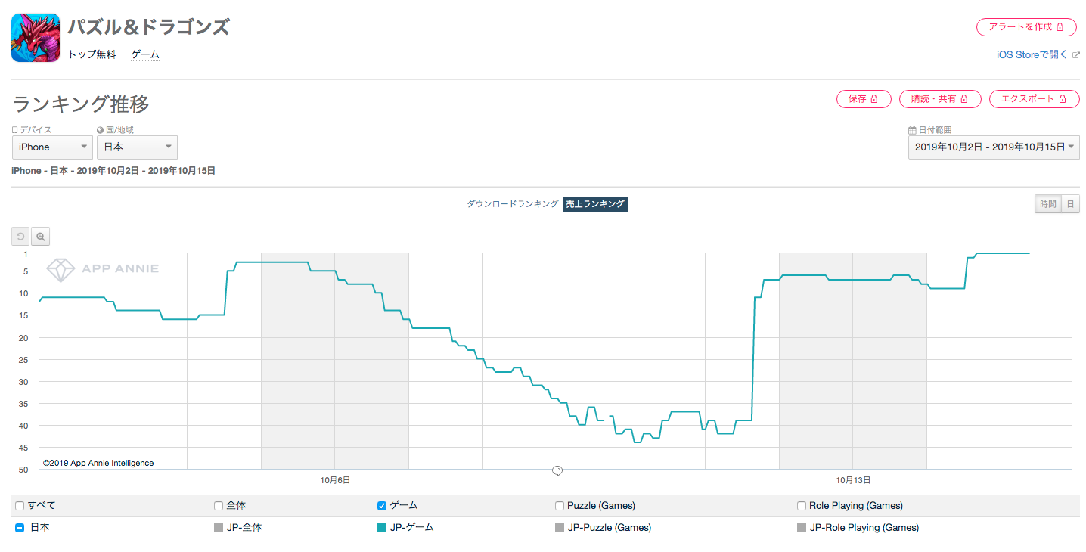Select the 売上ランキング tab
This screenshot has width=1086, height=552.
pos(595,204)
